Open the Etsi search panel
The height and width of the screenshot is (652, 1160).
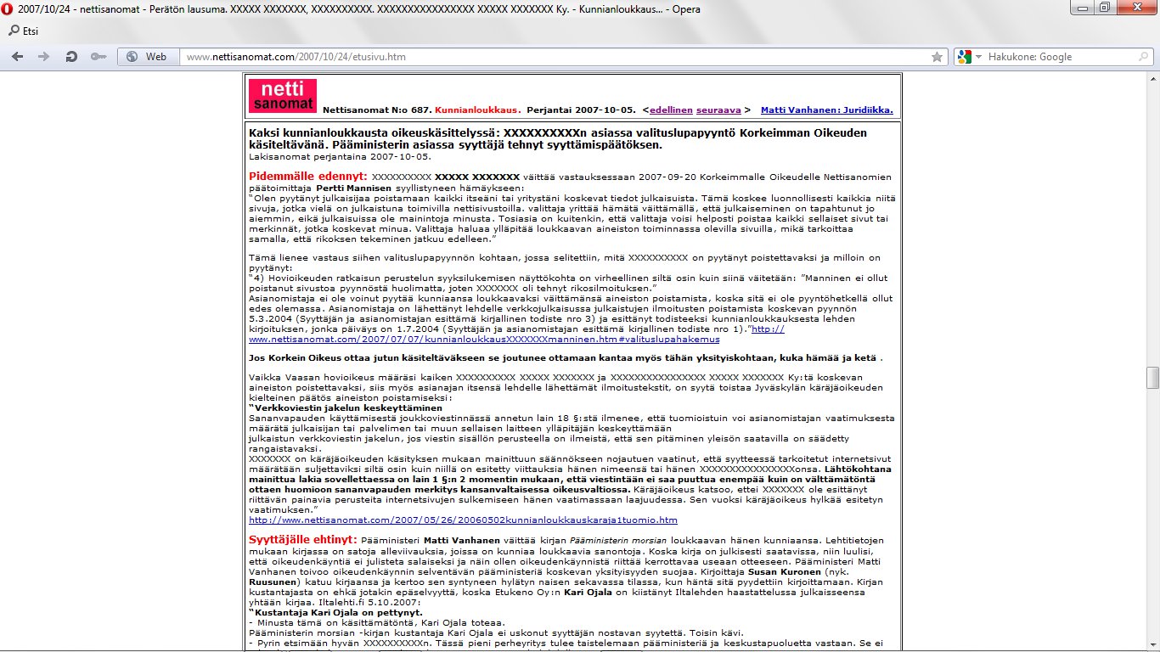tap(24, 31)
